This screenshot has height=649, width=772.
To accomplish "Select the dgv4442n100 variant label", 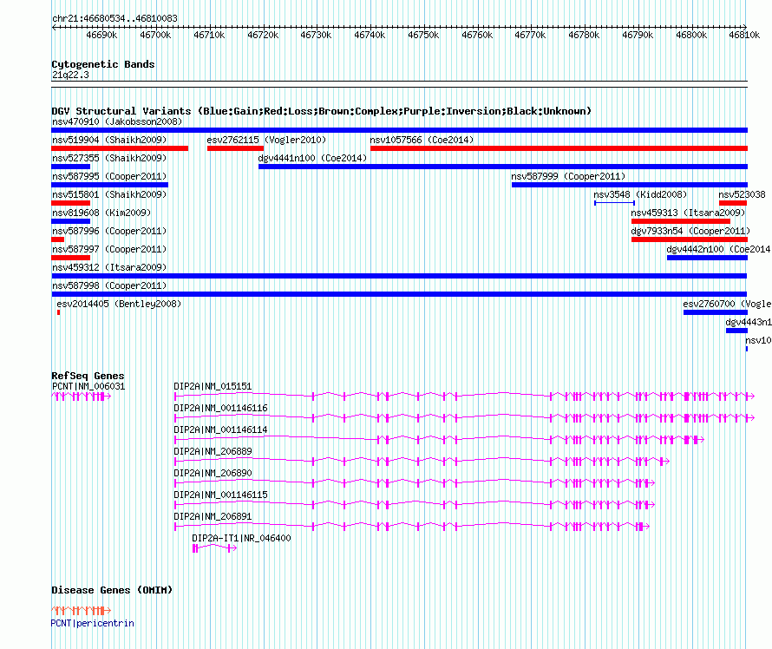I will 718,249.
